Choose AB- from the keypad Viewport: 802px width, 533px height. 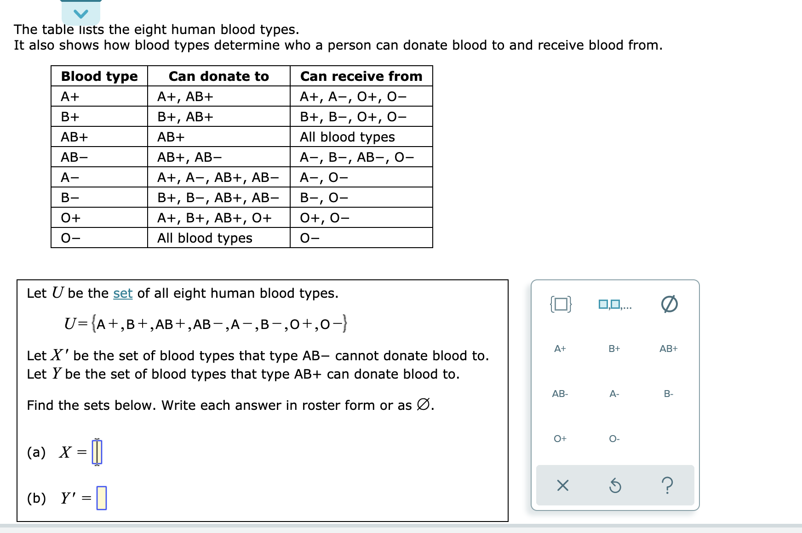560,393
